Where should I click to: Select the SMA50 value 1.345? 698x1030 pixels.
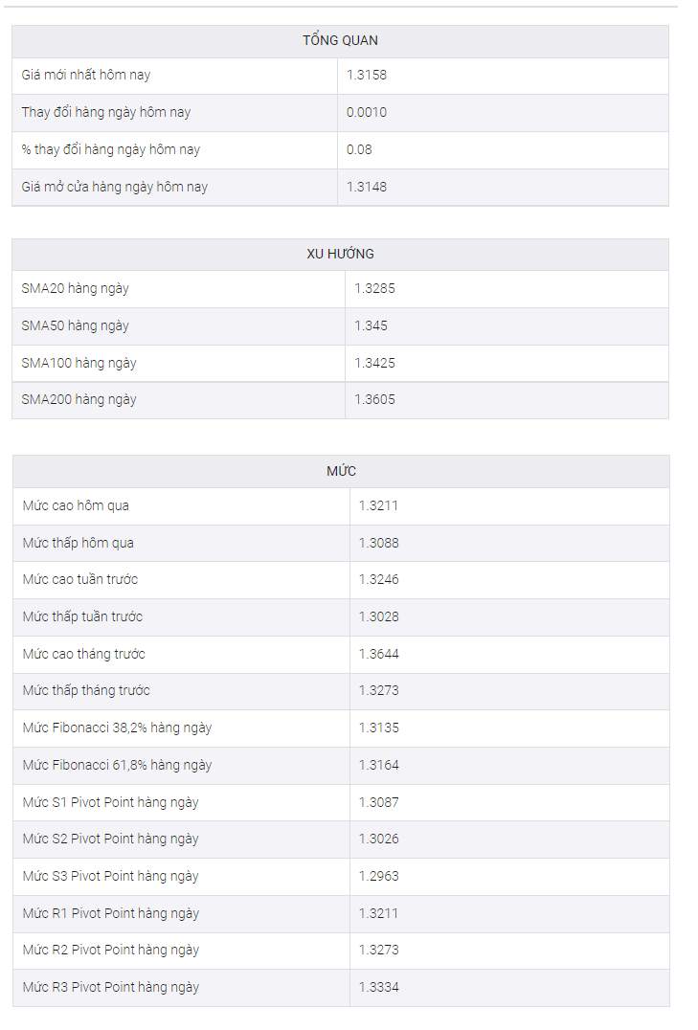[x=372, y=325]
